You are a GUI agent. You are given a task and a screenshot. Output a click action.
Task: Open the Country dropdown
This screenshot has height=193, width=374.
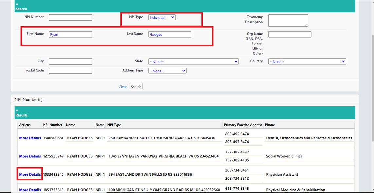[x=307, y=61]
